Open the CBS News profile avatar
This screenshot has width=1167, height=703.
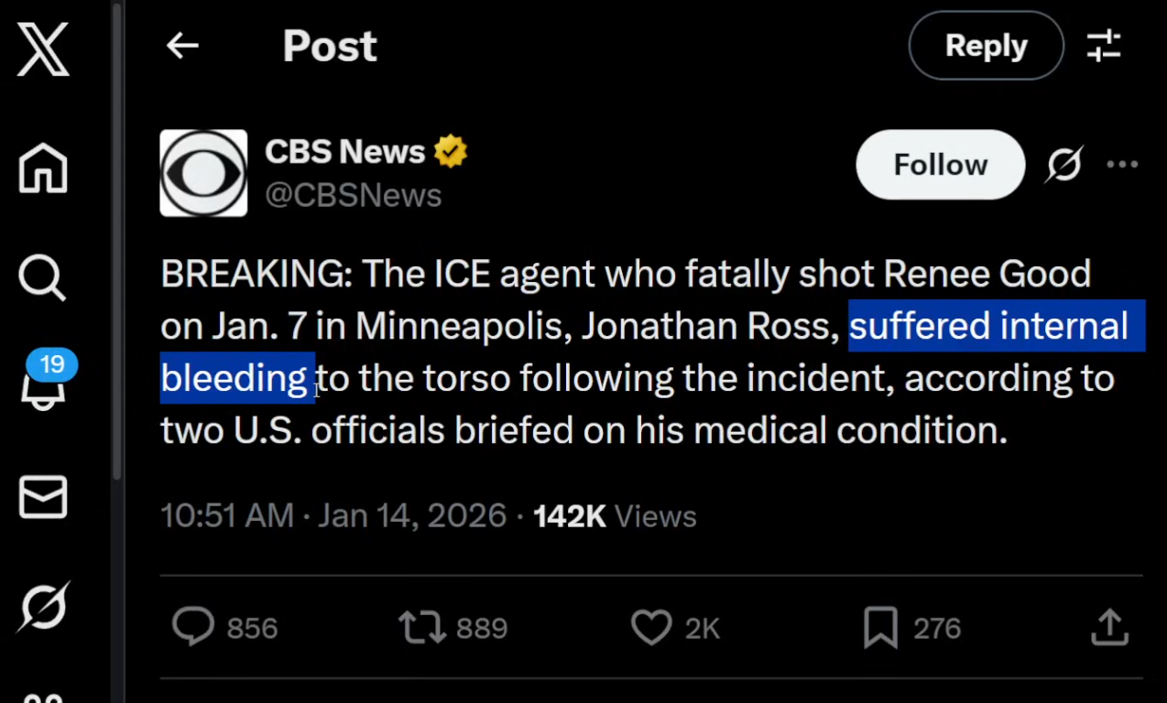point(203,173)
